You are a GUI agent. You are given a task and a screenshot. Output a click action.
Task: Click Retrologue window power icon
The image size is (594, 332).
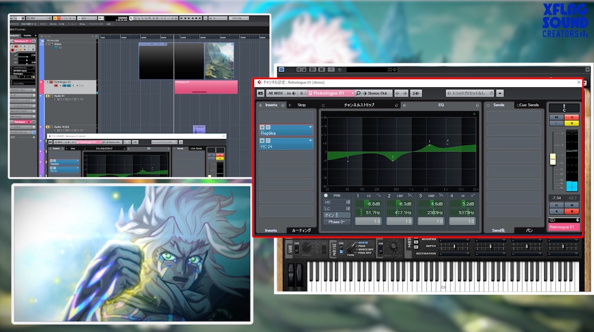(x=281, y=70)
